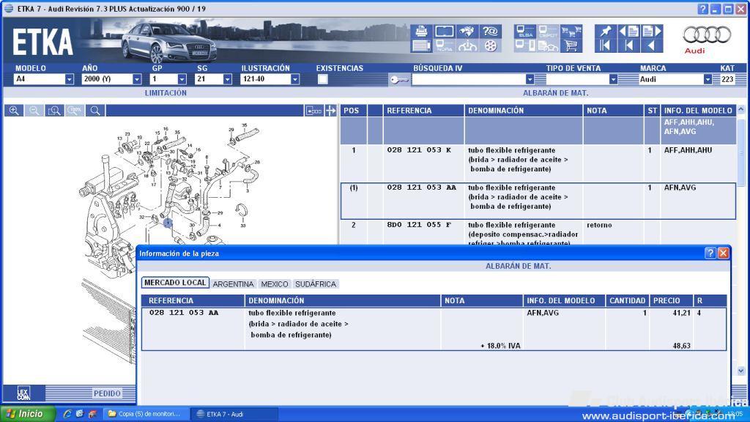This screenshot has height=422, width=750.
Task: Click the wheel rim icon
Action: [490, 46]
